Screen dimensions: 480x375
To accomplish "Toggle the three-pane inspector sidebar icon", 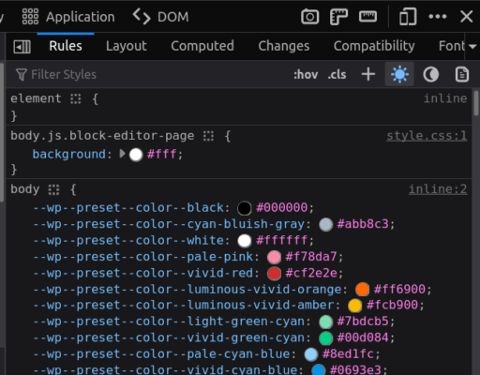I will click(x=22, y=47).
